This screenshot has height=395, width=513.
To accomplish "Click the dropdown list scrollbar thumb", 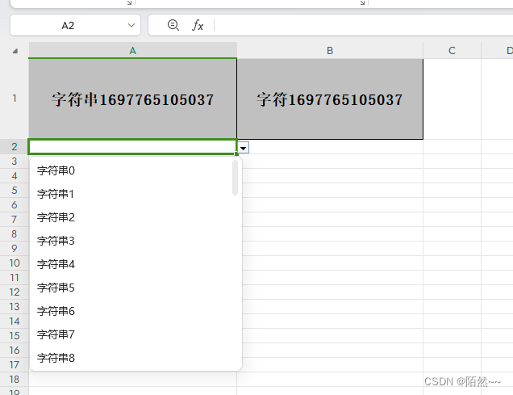I will 235,178.
